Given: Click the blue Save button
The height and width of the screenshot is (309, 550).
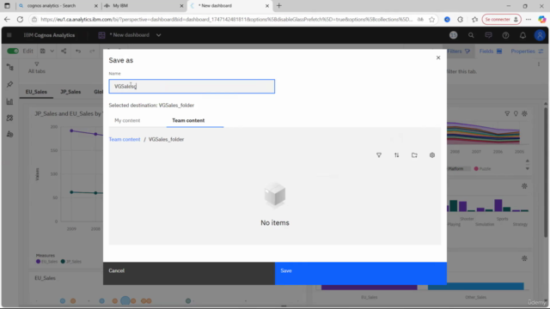Looking at the screenshot, I should pyautogui.click(x=361, y=273).
